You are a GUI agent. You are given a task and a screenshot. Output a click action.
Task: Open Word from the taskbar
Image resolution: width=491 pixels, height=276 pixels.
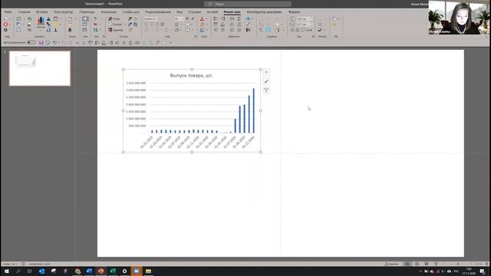(x=89, y=271)
